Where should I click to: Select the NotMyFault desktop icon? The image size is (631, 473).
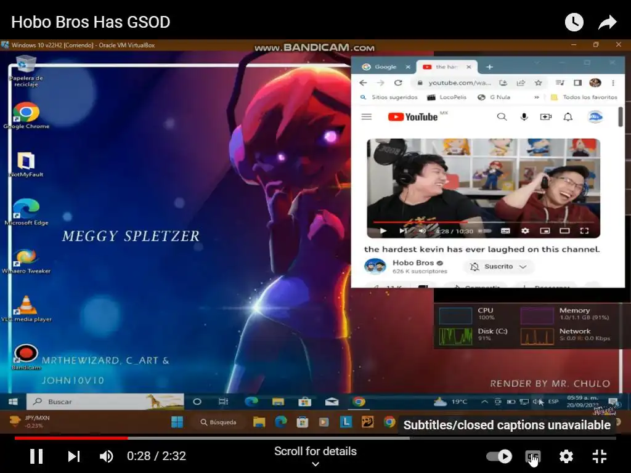tap(26, 164)
